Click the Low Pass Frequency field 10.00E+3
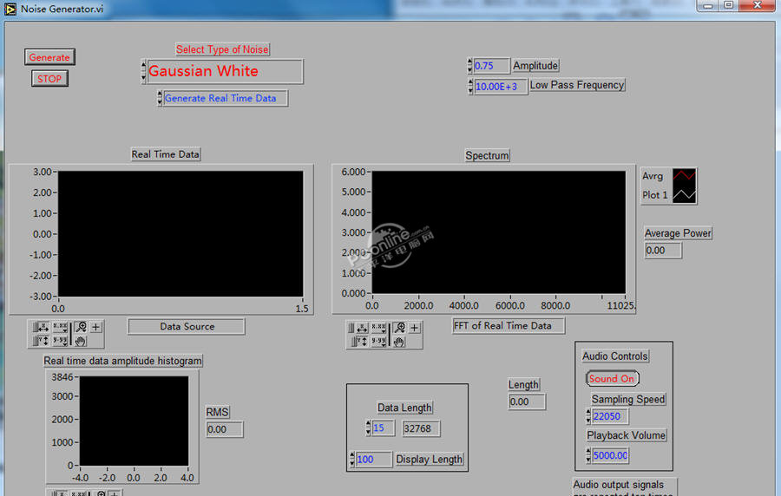The image size is (781, 496). click(501, 87)
